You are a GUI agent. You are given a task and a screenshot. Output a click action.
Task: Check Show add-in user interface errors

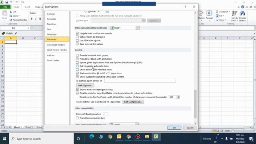77,70
